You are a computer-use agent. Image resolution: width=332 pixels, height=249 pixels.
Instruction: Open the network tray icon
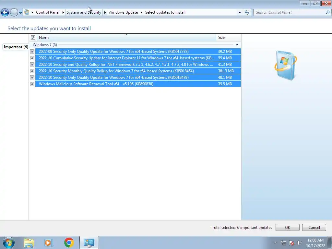point(283,243)
